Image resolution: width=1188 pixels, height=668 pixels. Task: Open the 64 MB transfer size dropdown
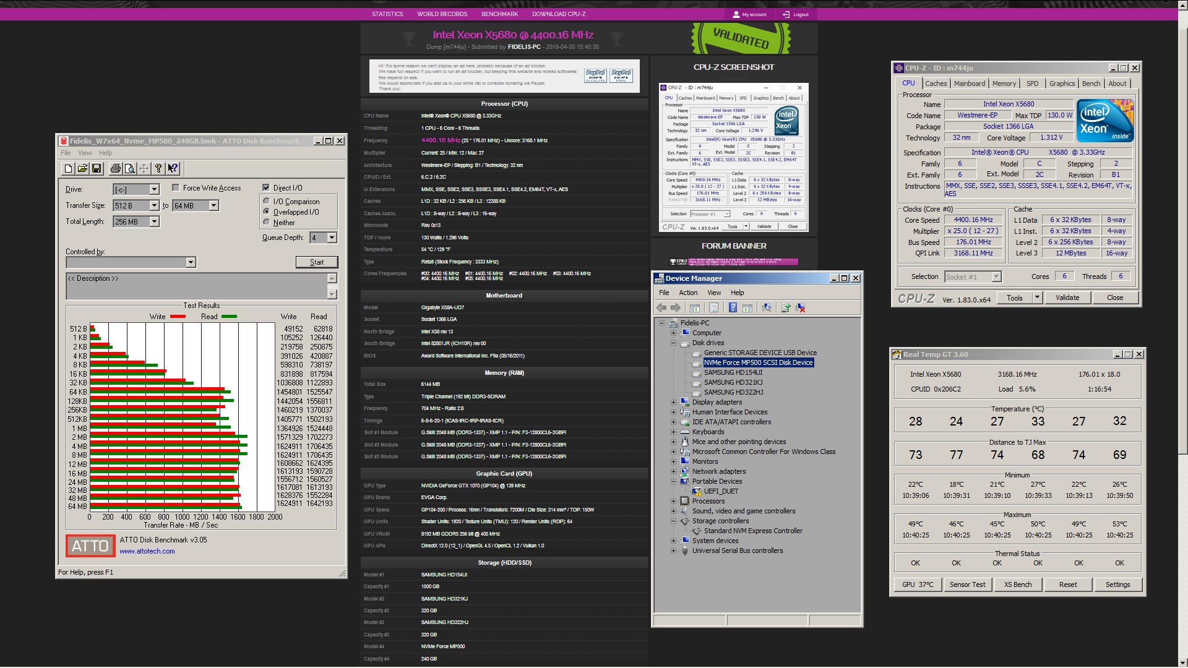(213, 205)
